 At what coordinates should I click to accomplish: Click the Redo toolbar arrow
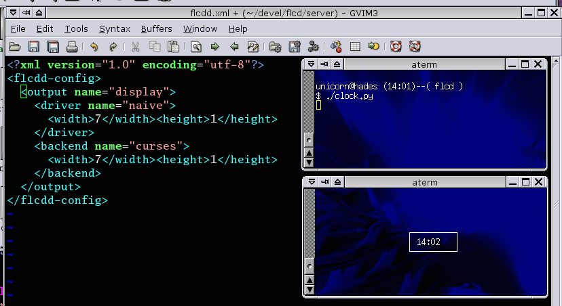tap(113, 47)
